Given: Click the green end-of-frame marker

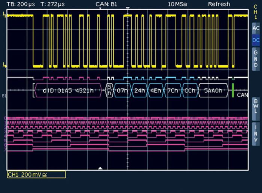Looking at the screenshot, I should 233,90.
